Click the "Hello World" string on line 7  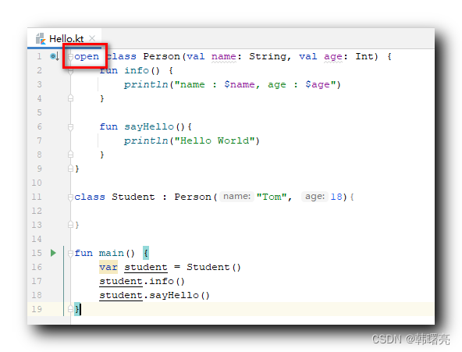pyautogui.click(x=214, y=140)
